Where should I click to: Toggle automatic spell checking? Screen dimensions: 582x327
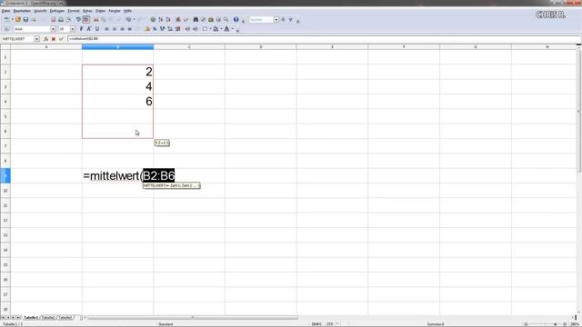(x=85, y=19)
